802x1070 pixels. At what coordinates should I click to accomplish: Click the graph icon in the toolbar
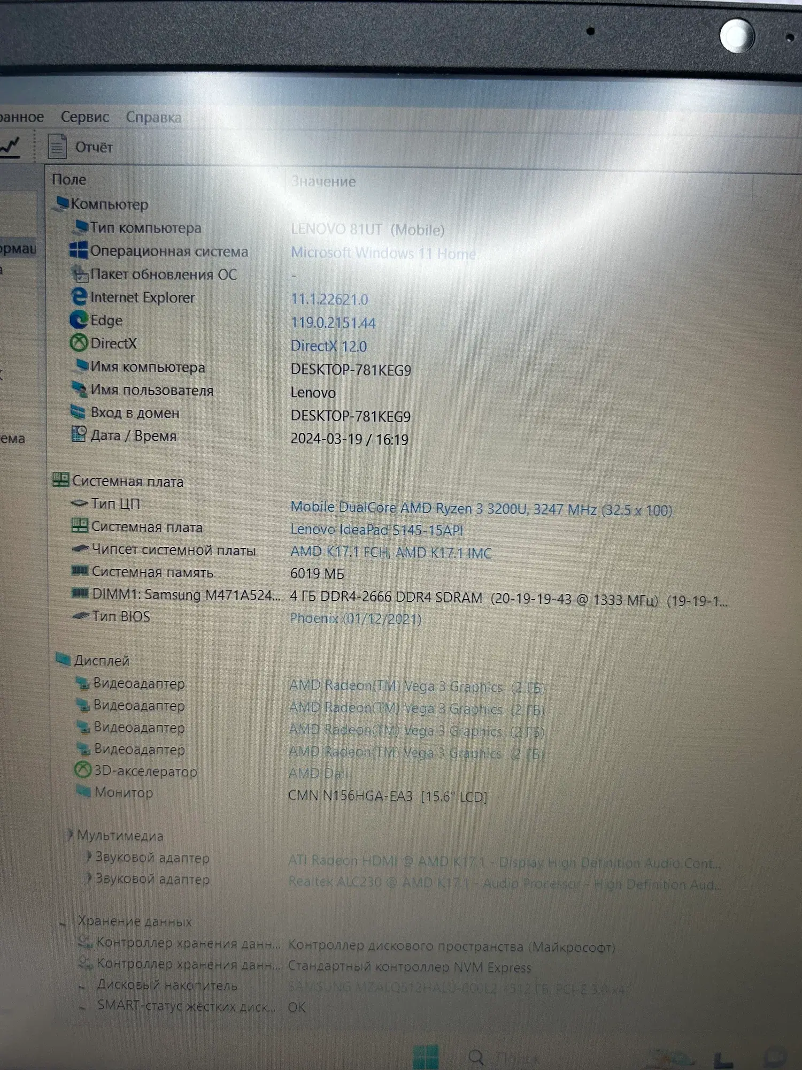click(x=10, y=146)
